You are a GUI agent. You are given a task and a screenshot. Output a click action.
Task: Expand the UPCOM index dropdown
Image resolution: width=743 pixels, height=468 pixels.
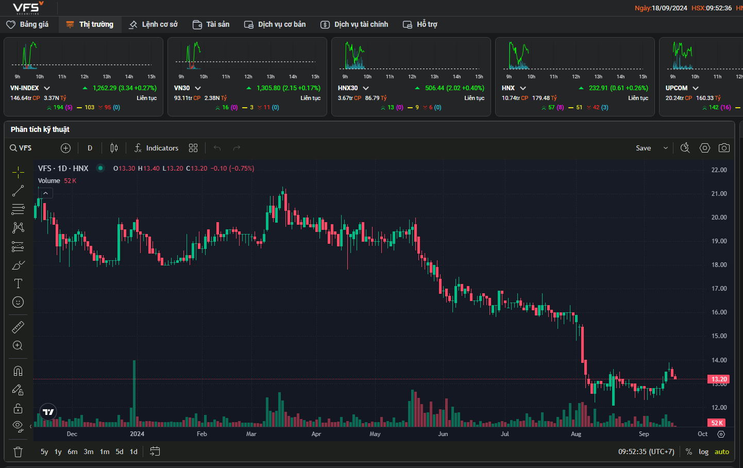click(x=696, y=88)
